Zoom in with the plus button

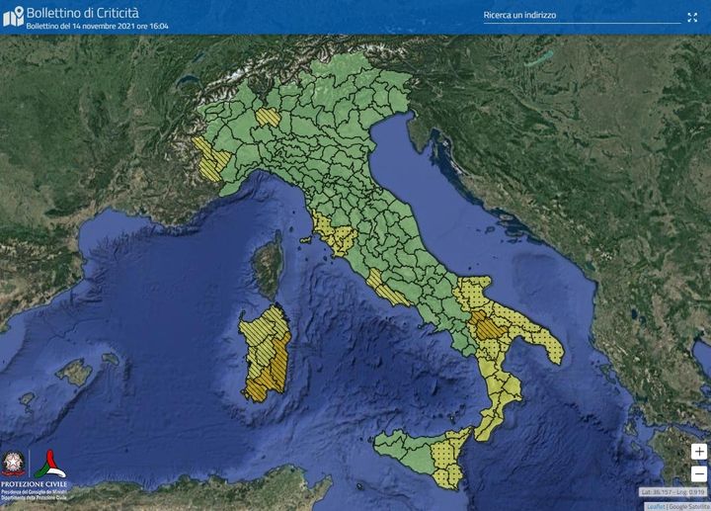point(699,452)
